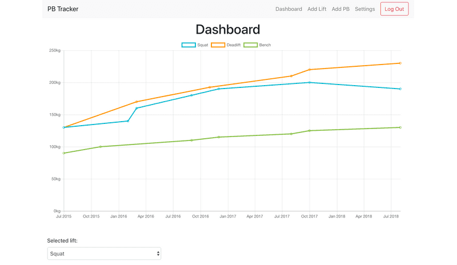Open the Selected lift dropdown
Viewport: 457px width, 265px height.
tap(104, 254)
